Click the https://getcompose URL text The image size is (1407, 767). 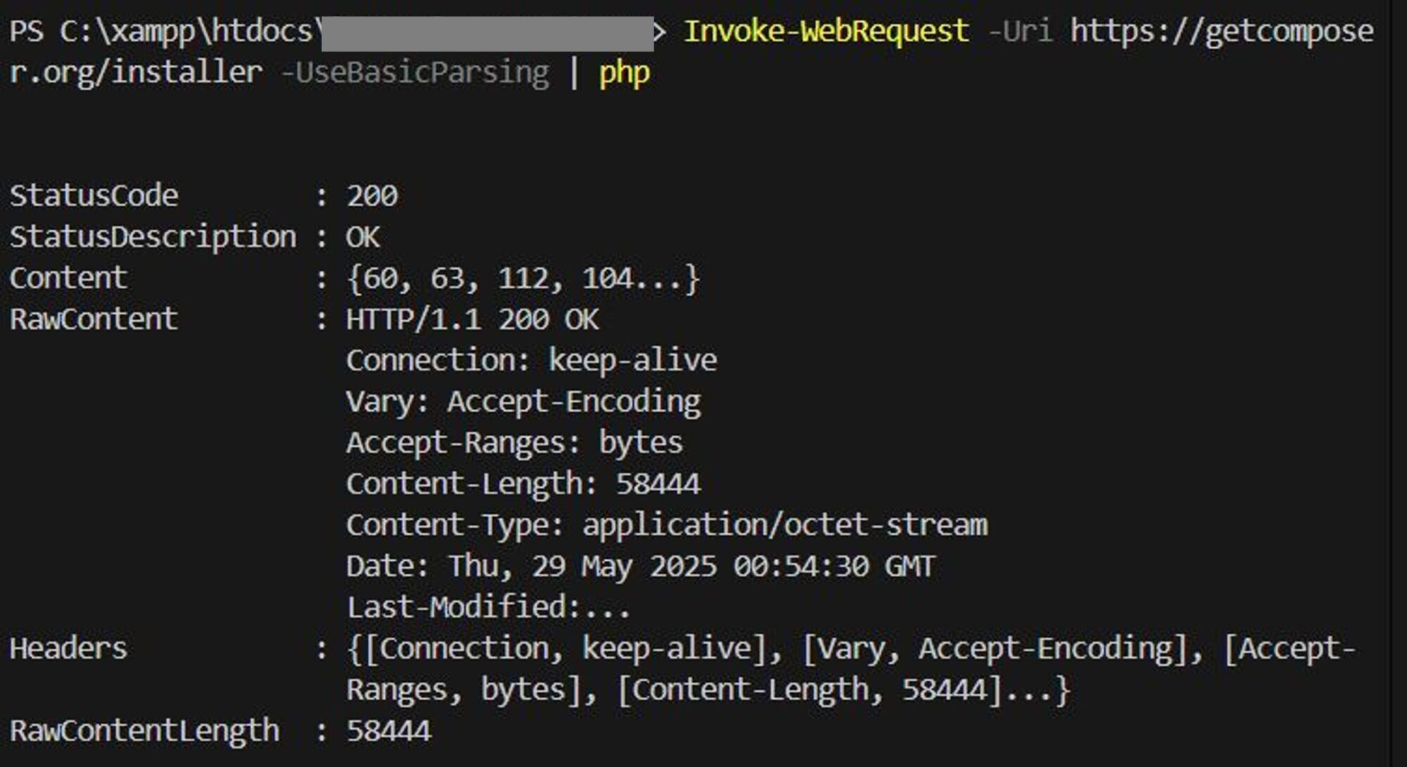tap(1222, 32)
